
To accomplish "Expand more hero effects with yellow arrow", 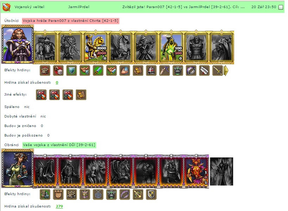I will click(x=226, y=71).
